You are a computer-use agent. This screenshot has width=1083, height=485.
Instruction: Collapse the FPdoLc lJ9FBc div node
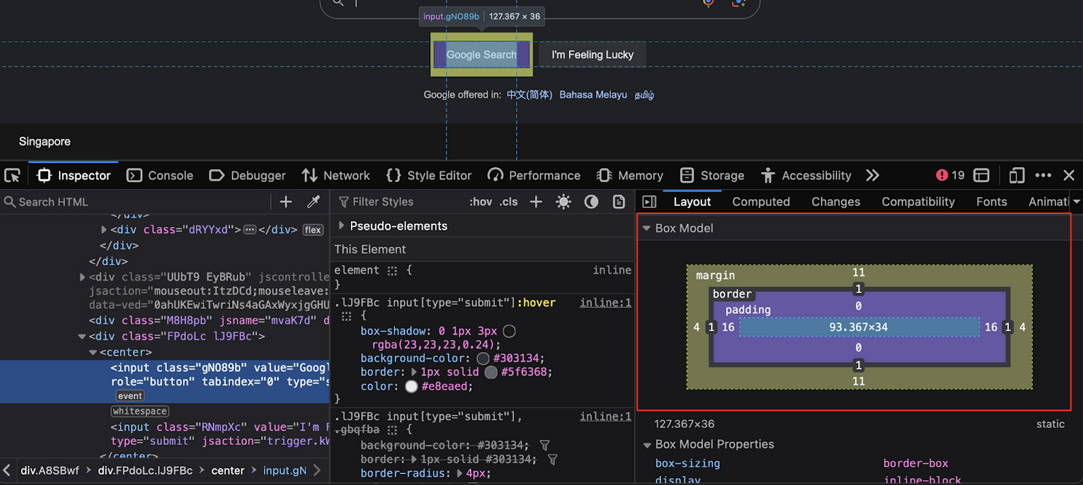pos(82,336)
